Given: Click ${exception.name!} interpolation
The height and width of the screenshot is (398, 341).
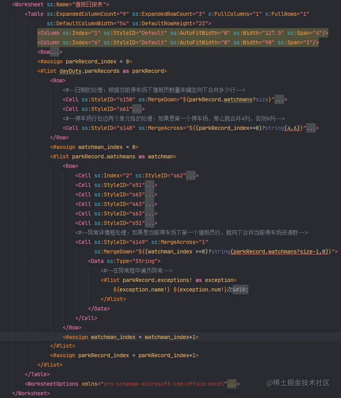Looking at the screenshot, I should coord(142,289).
